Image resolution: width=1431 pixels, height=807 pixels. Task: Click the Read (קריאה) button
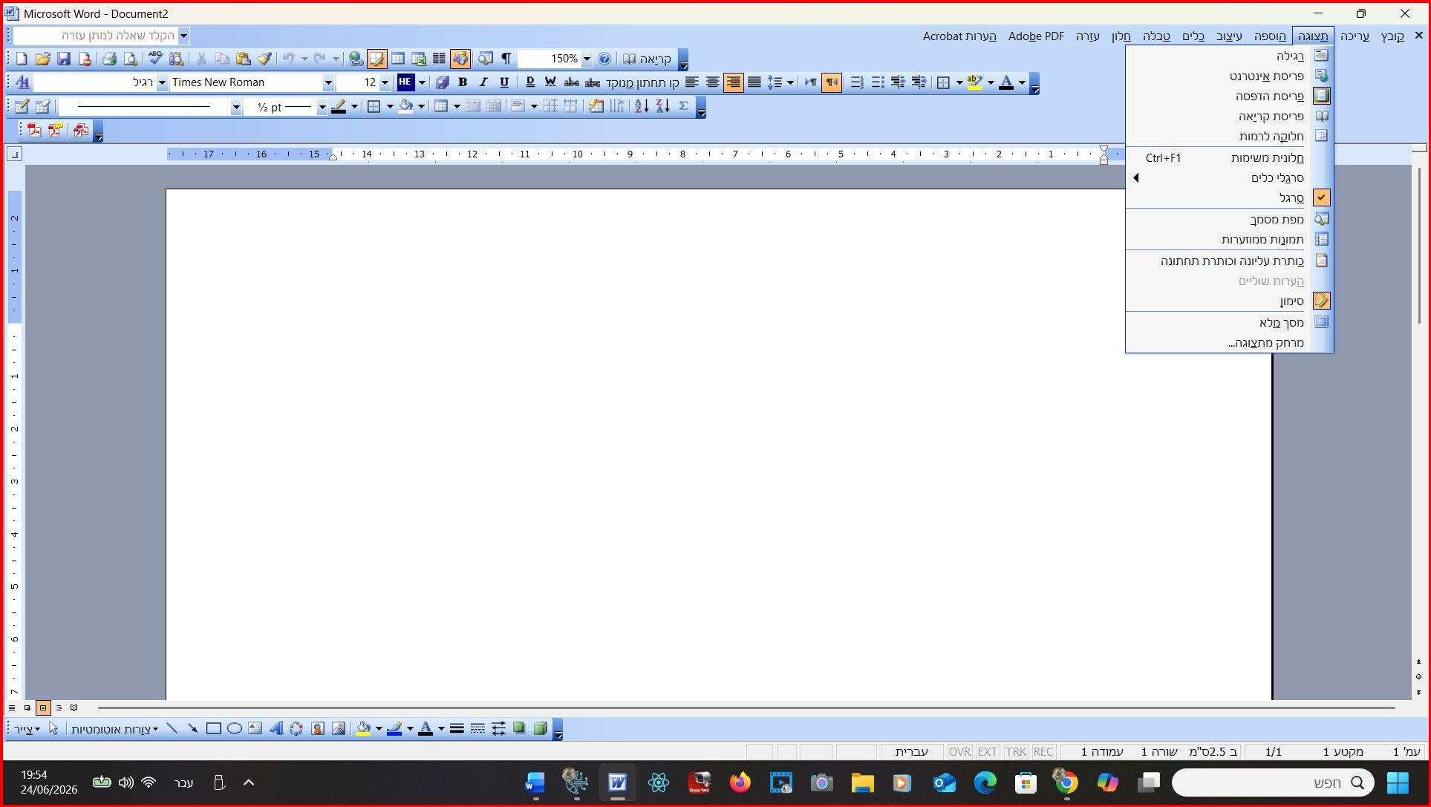tap(647, 59)
